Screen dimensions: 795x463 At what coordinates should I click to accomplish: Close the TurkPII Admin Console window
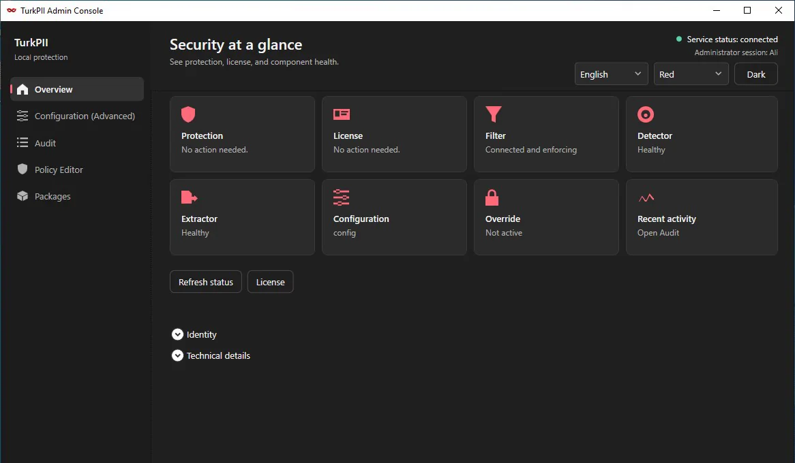[x=778, y=10]
